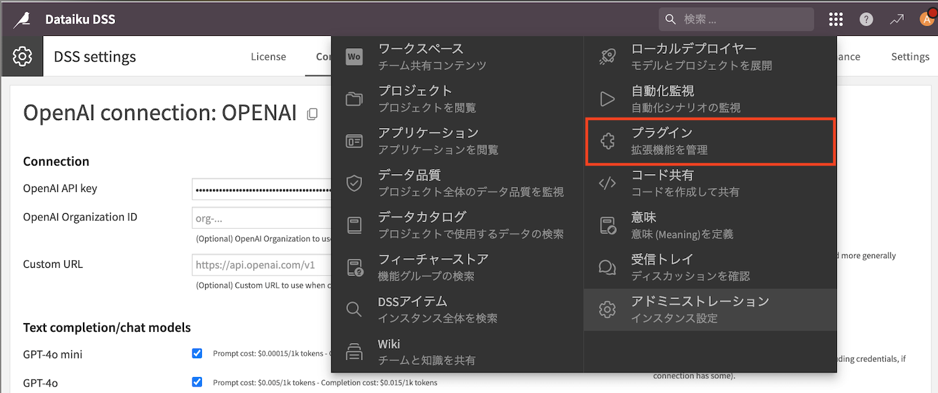Click the DSS settings gear icon

pos(22,57)
